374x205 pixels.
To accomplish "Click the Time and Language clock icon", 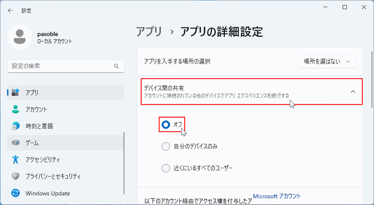I will pyautogui.click(x=16, y=126).
